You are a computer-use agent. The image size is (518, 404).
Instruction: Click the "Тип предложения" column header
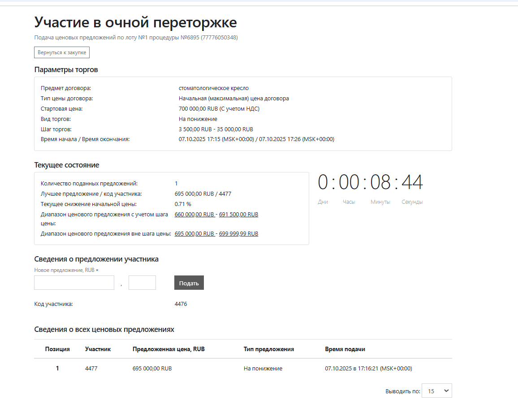[268, 349]
